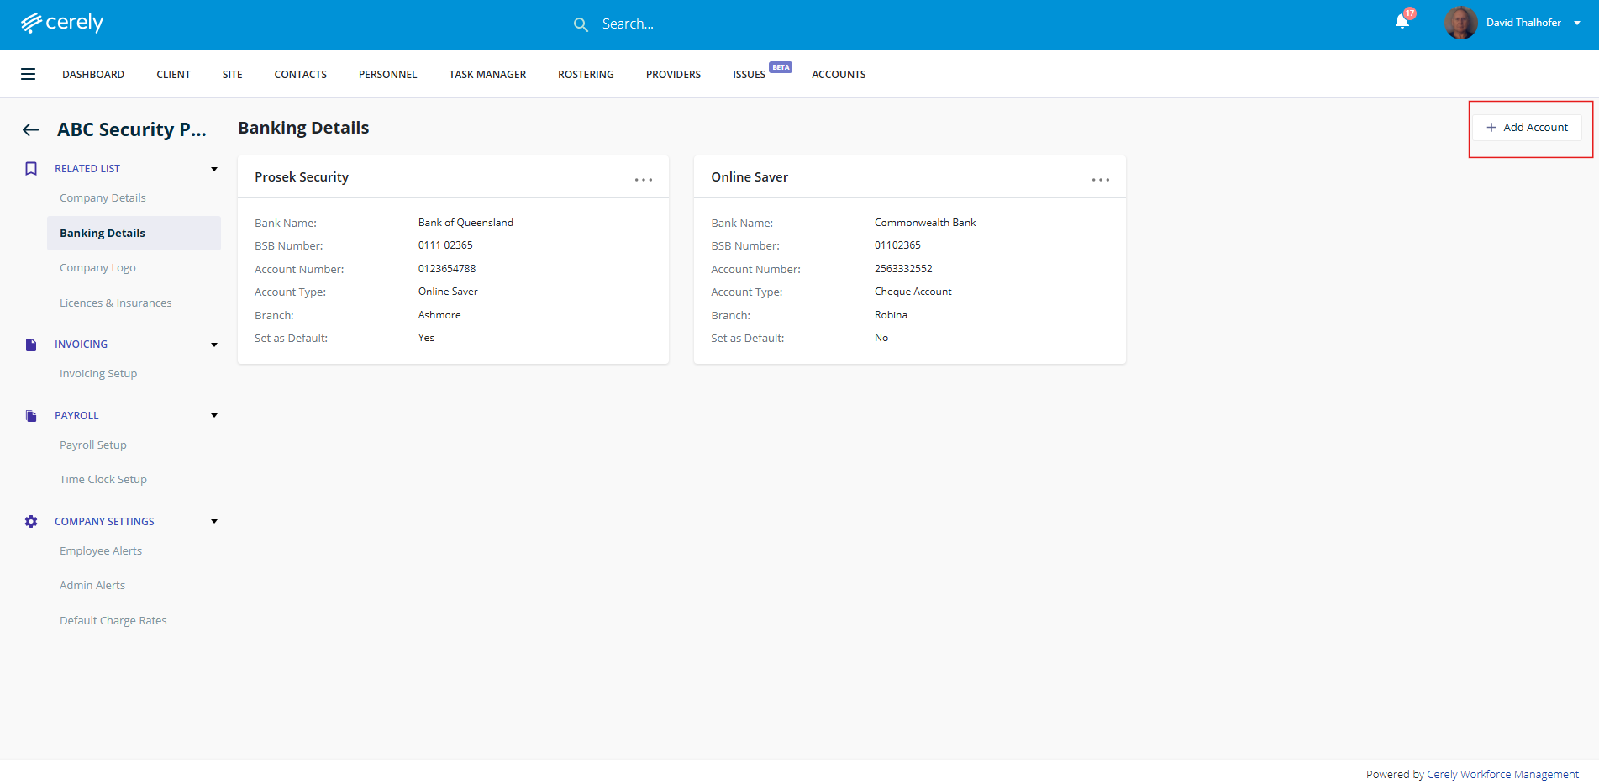Open Employee Alerts settings
The image size is (1599, 784).
[x=101, y=551]
